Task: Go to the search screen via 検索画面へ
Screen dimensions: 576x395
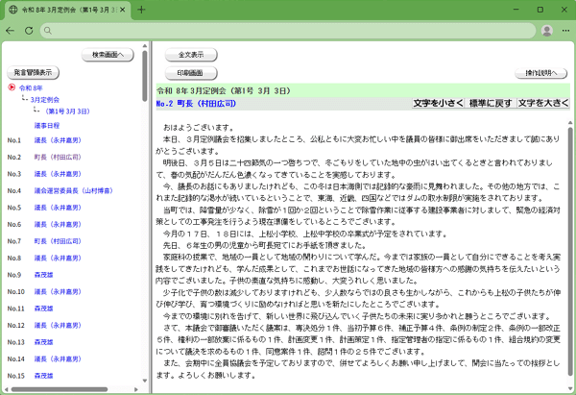Action: click(x=108, y=55)
